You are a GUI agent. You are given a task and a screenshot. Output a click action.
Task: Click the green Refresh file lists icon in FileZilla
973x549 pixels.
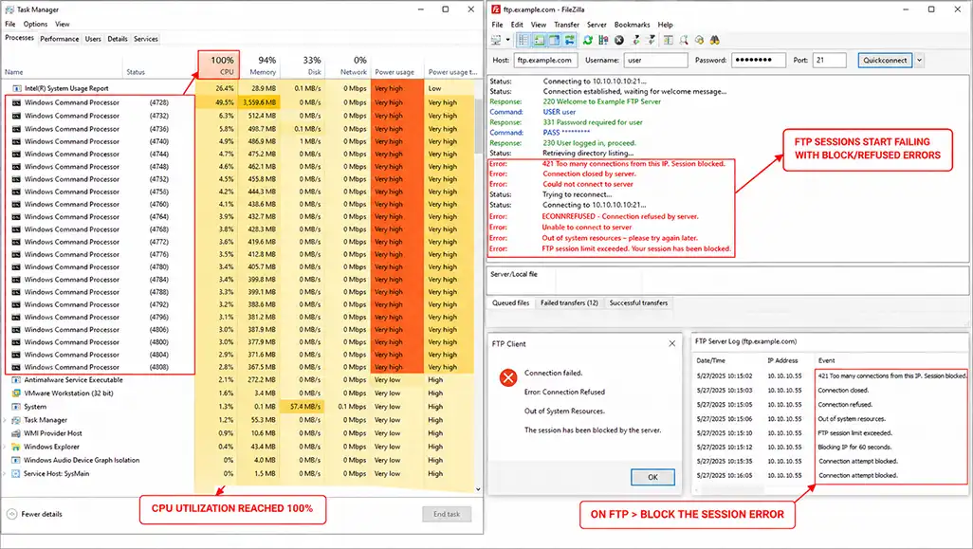click(x=588, y=40)
